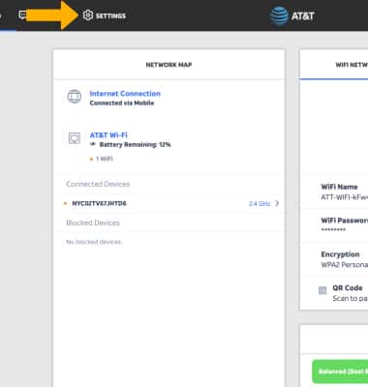
Task: Click the battery icon next to Battery Remaining
Action: coord(93,144)
